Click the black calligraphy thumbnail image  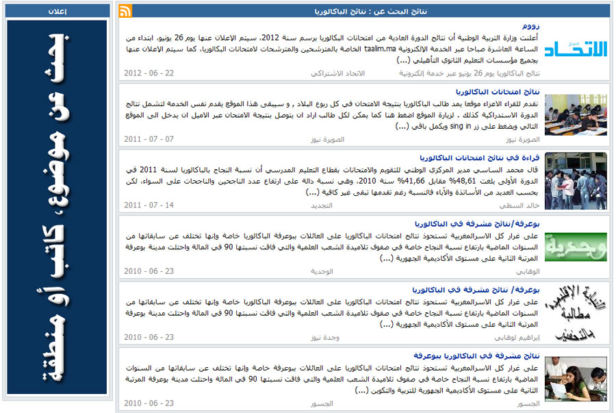(x=576, y=313)
